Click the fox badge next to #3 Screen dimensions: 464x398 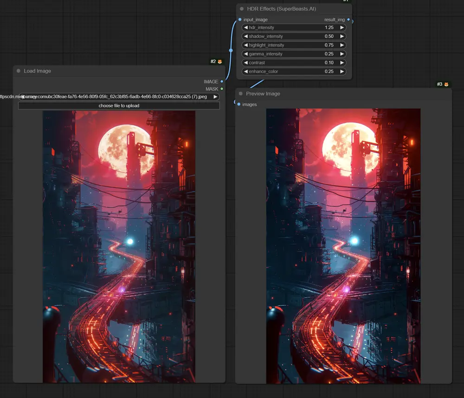point(446,84)
